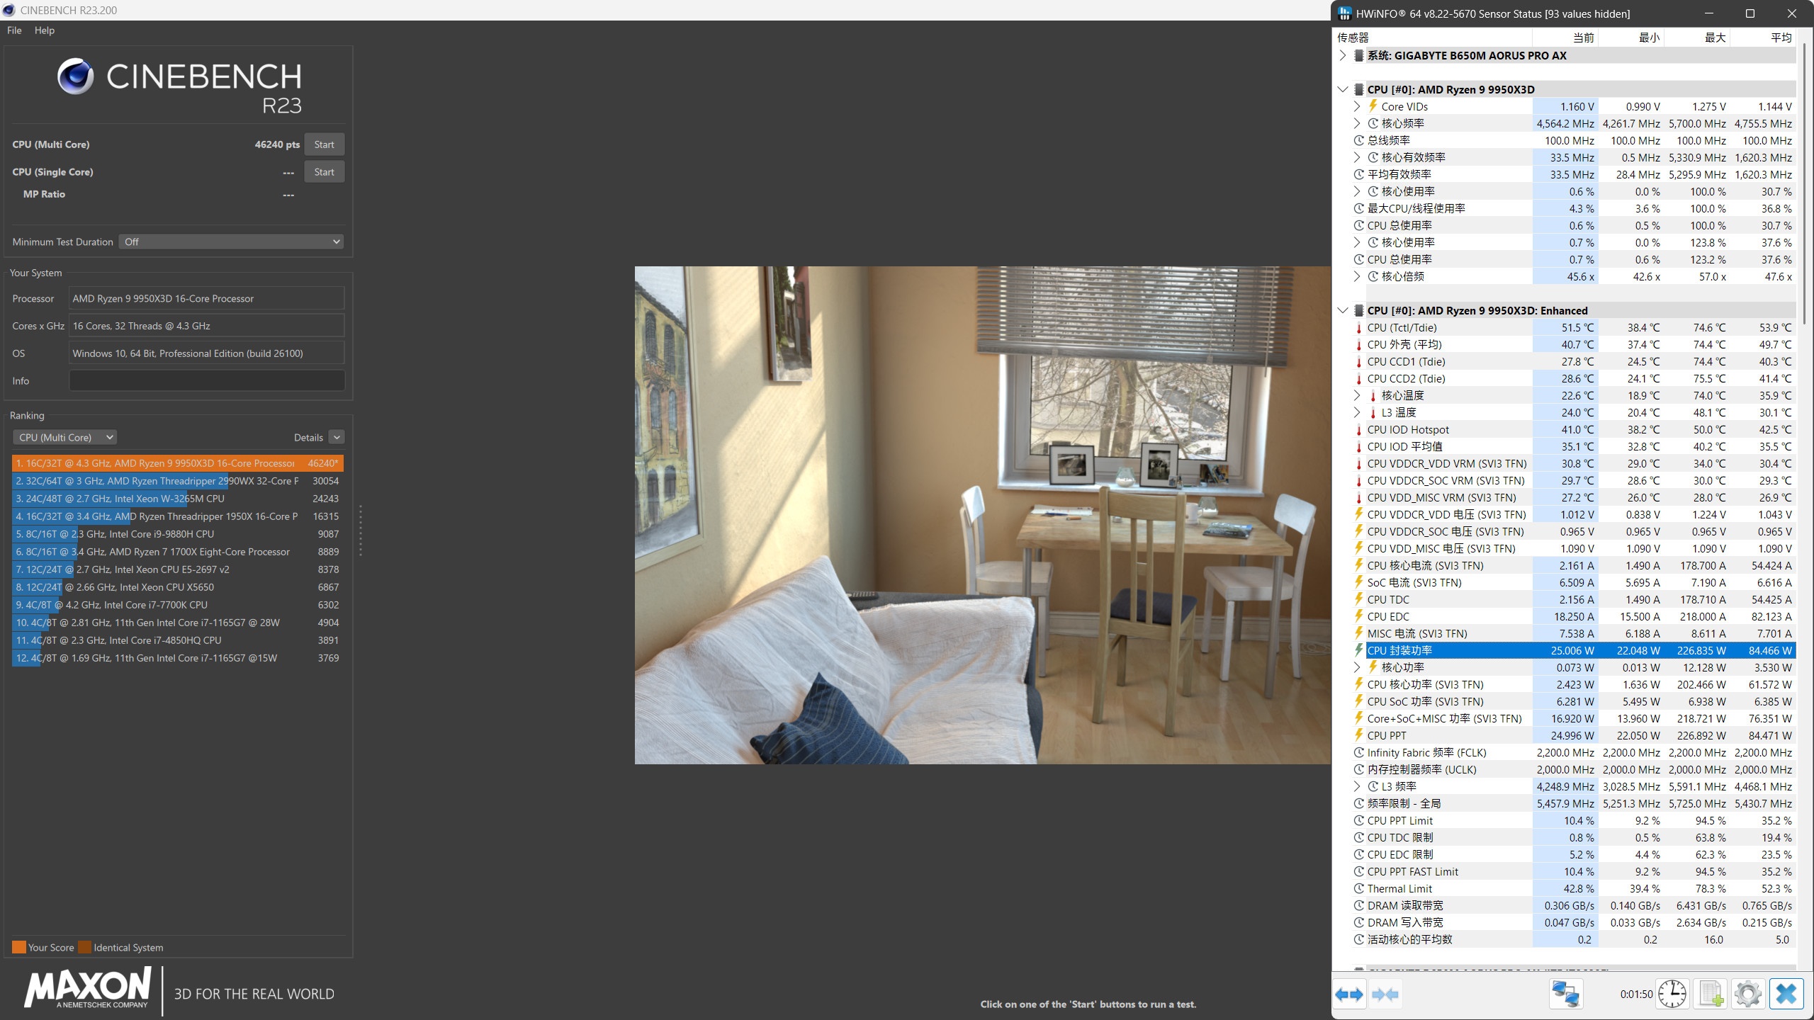Click into the Info text field
The width and height of the screenshot is (1814, 1020).
pyautogui.click(x=207, y=381)
